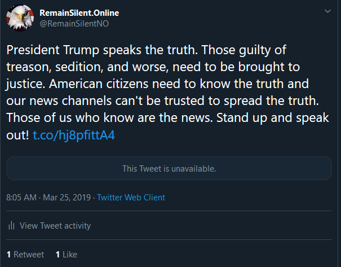Click the tweet activity bar-chart icon

pyautogui.click(x=11, y=226)
